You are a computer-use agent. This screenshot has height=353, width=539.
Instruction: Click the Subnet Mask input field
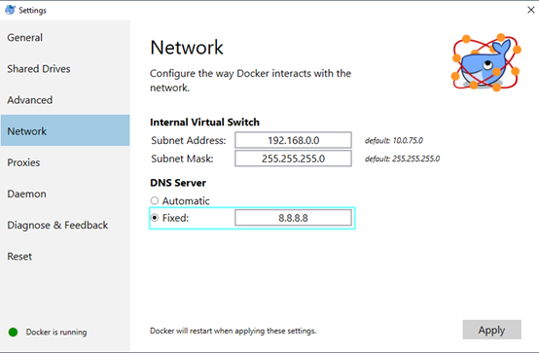pos(293,159)
